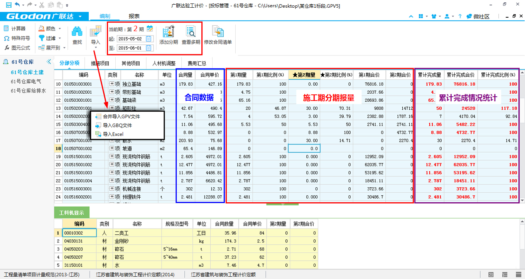
Task: Collapse the ribbon with the up chevron
Action: pos(411,17)
